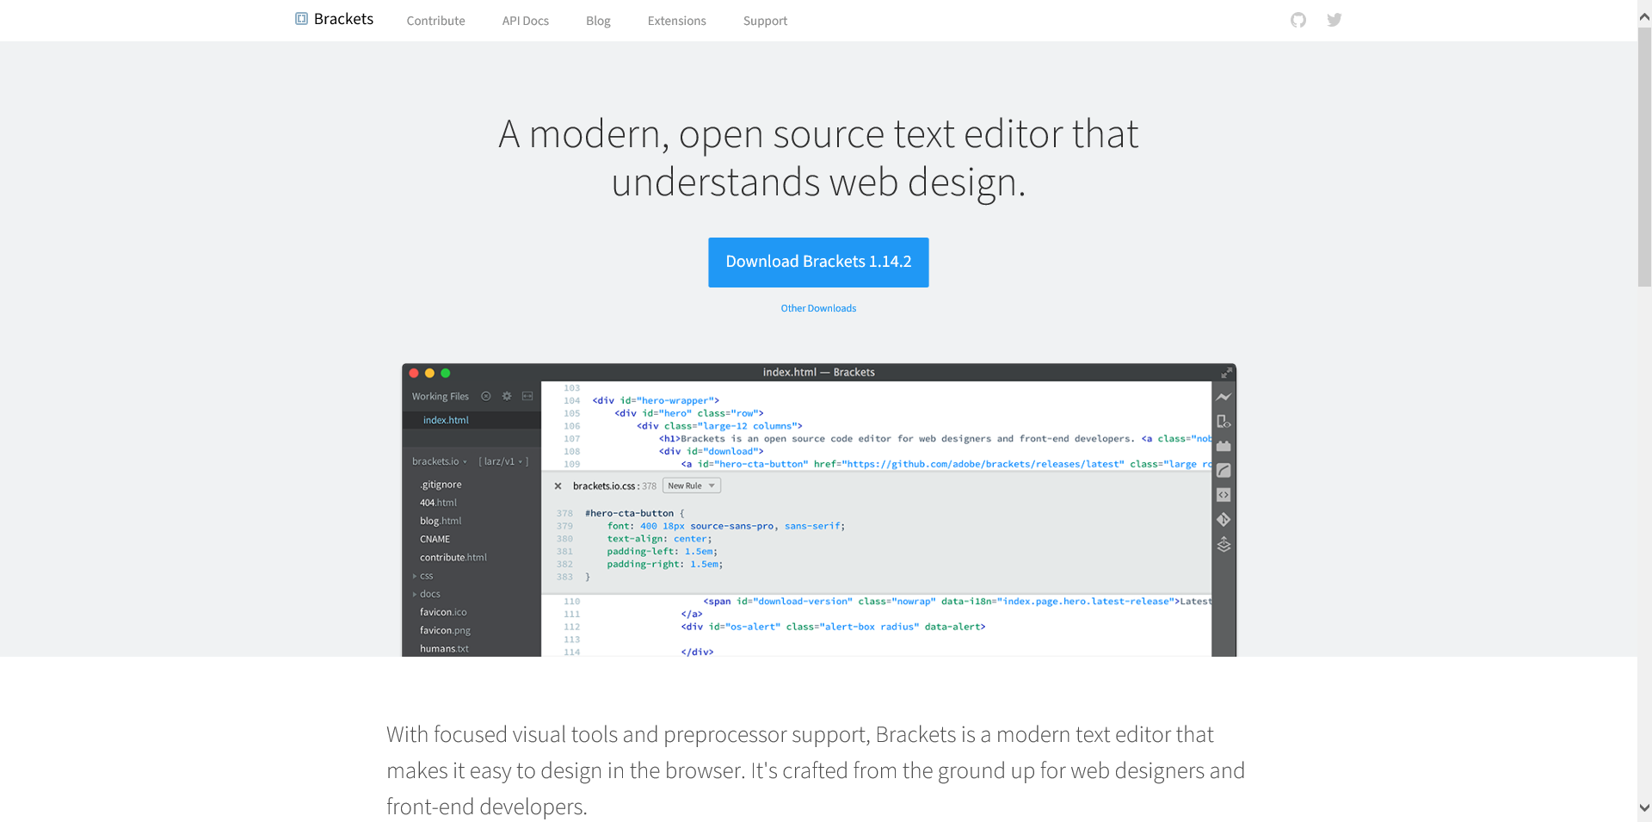Viewport: 1652px width, 822px height.
Task: Click the curved-line square icon in right toolbar
Action: click(x=1224, y=471)
